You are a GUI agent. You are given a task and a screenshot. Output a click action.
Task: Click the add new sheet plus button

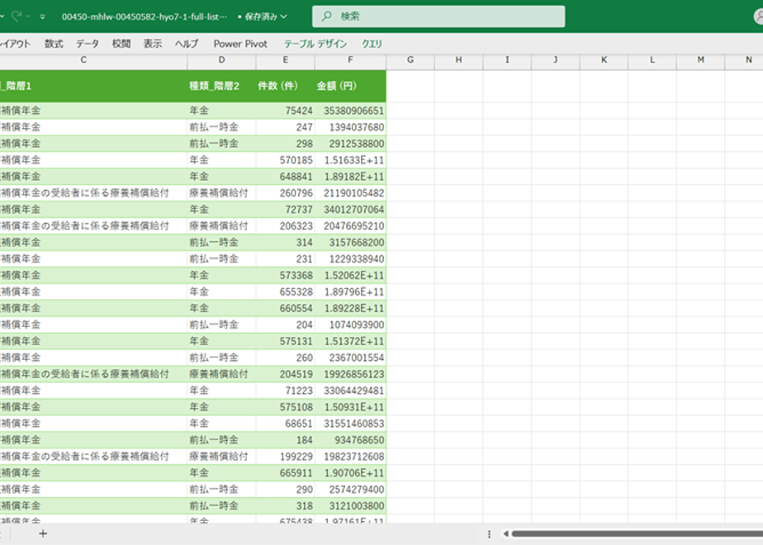[x=43, y=533]
